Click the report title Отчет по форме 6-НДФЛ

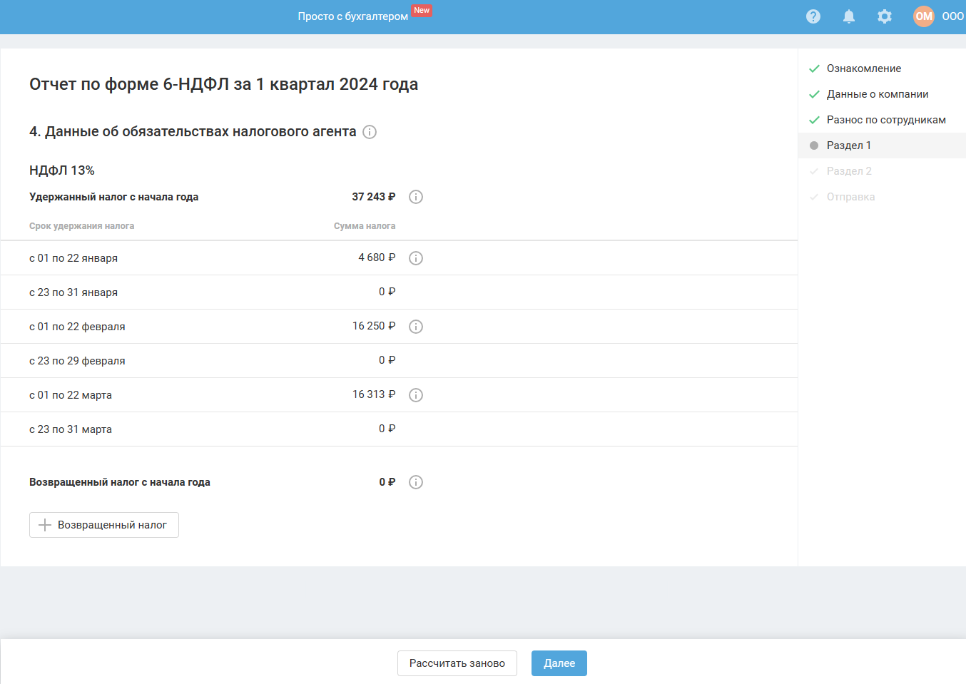pos(224,84)
